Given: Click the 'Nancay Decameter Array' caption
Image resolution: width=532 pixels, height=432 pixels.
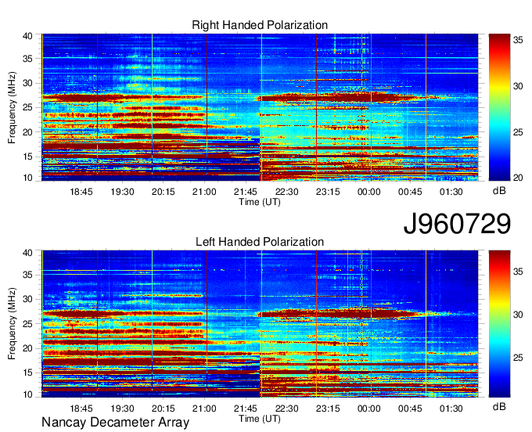Looking at the screenshot, I should (115, 423).
